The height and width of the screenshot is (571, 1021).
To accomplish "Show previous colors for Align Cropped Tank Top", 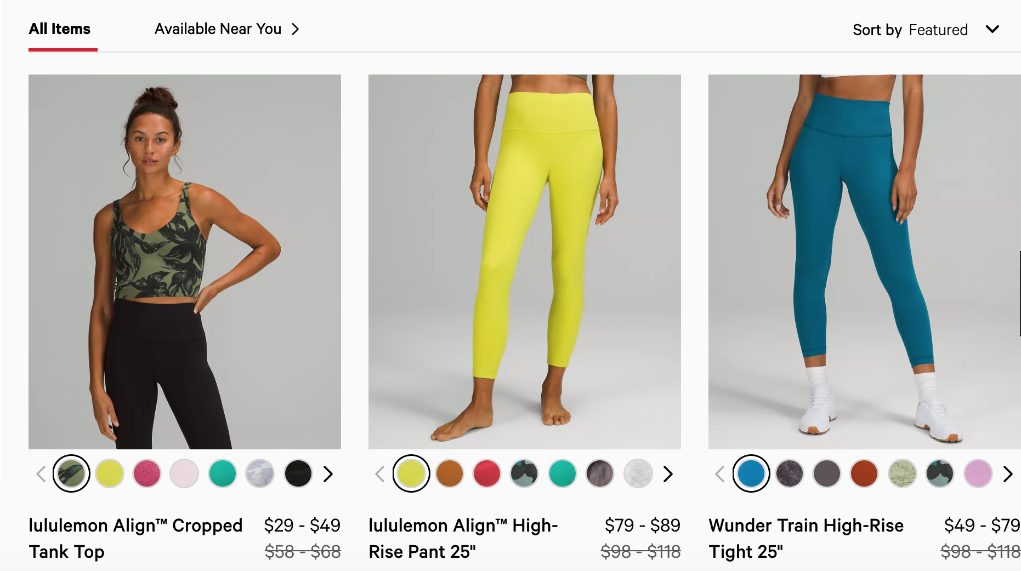I will pyautogui.click(x=41, y=473).
